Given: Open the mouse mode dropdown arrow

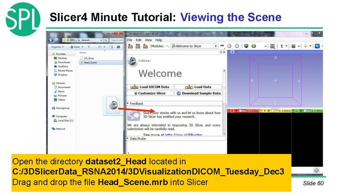Looking at the screenshot, I should pos(286,46).
